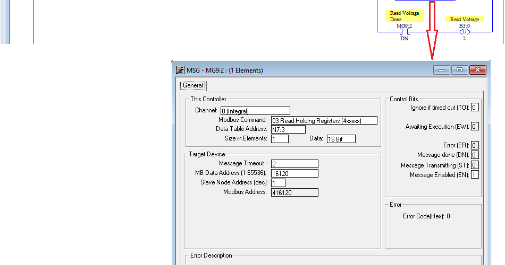Image resolution: width=505 pixels, height=265 pixels.
Task: Open the General tab
Action: [193, 85]
